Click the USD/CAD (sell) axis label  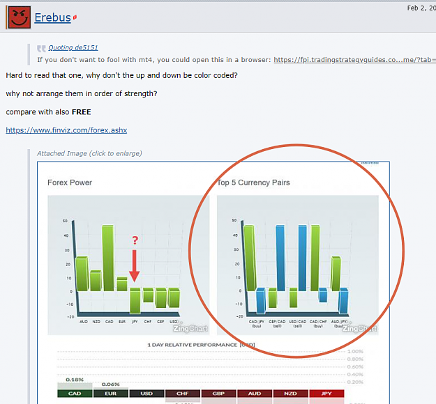click(297, 323)
